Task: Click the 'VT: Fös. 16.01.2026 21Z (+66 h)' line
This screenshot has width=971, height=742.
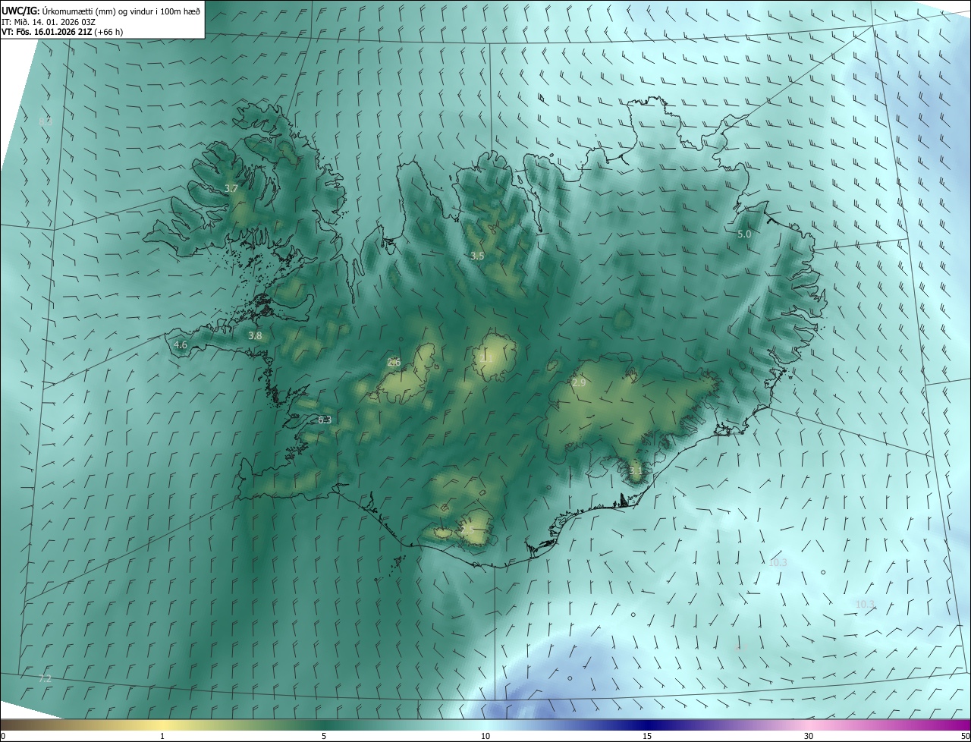Action: tap(62, 32)
